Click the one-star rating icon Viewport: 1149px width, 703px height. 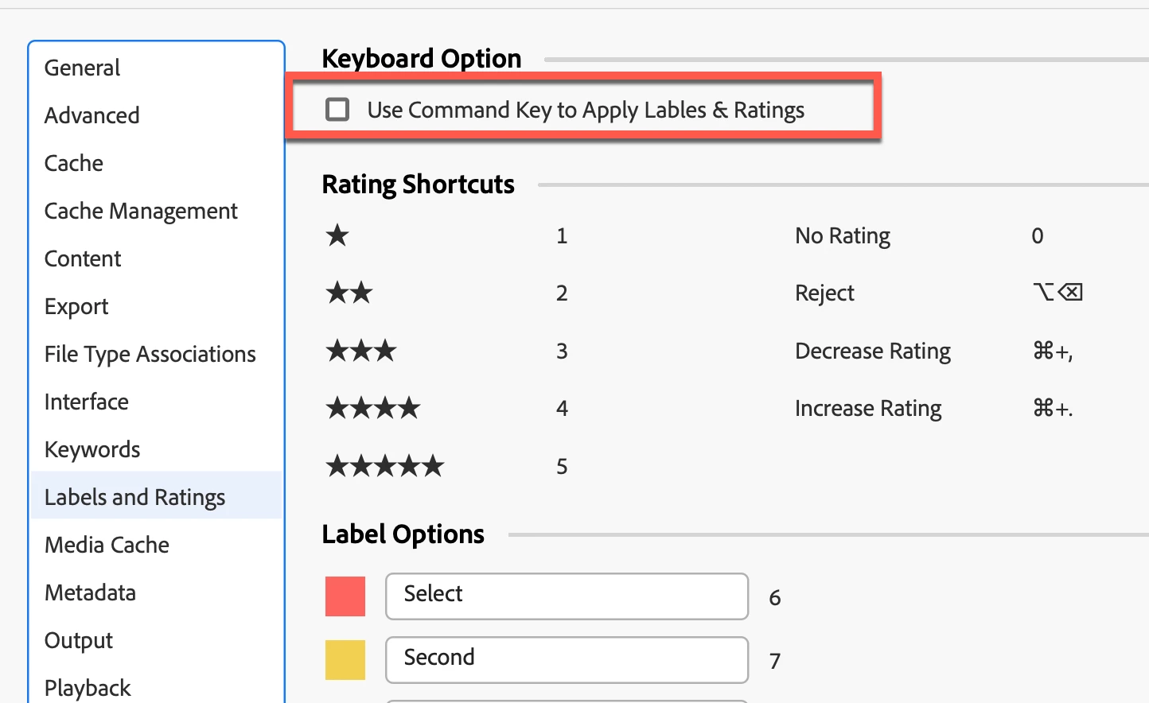[x=337, y=235]
